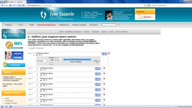This screenshot has width=192, height=108.
Task: Move Day 1 event down with black triangle
Action: pyautogui.click(x=40, y=55)
